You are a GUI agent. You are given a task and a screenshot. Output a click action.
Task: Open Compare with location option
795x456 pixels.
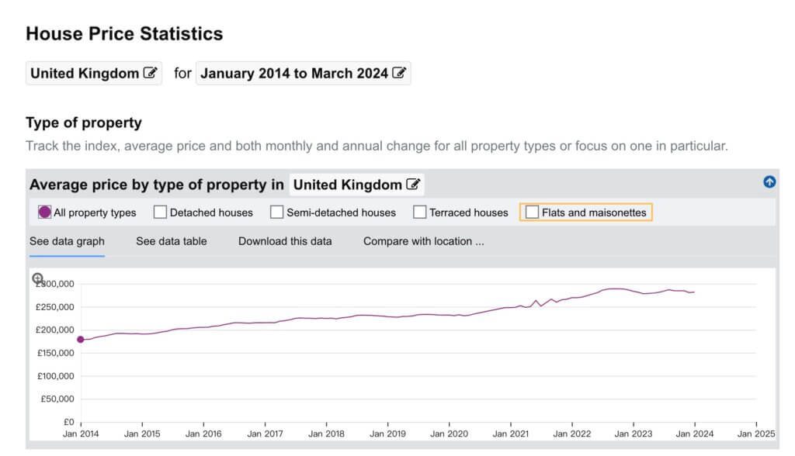423,241
